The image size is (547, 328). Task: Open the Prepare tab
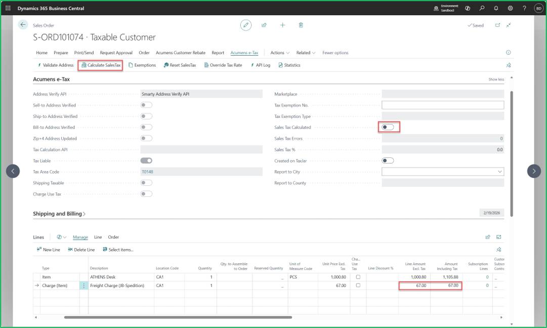pyautogui.click(x=61, y=53)
